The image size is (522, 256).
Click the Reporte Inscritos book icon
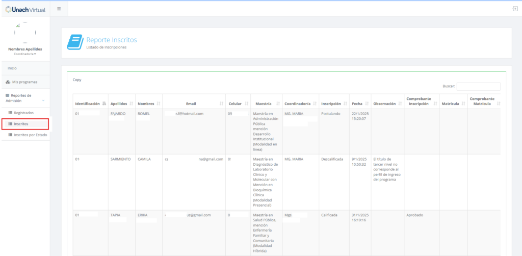(75, 42)
